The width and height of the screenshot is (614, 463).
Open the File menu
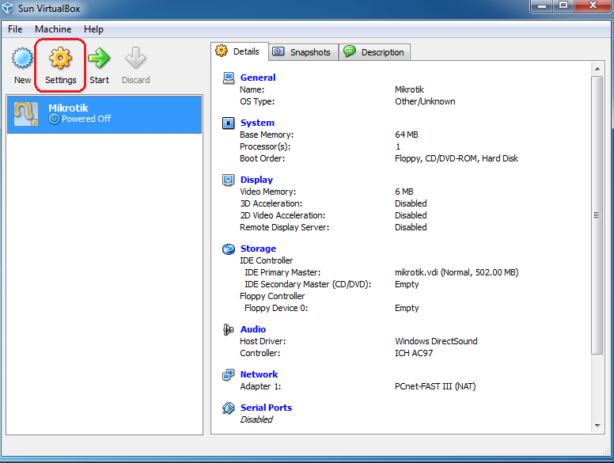(x=15, y=29)
